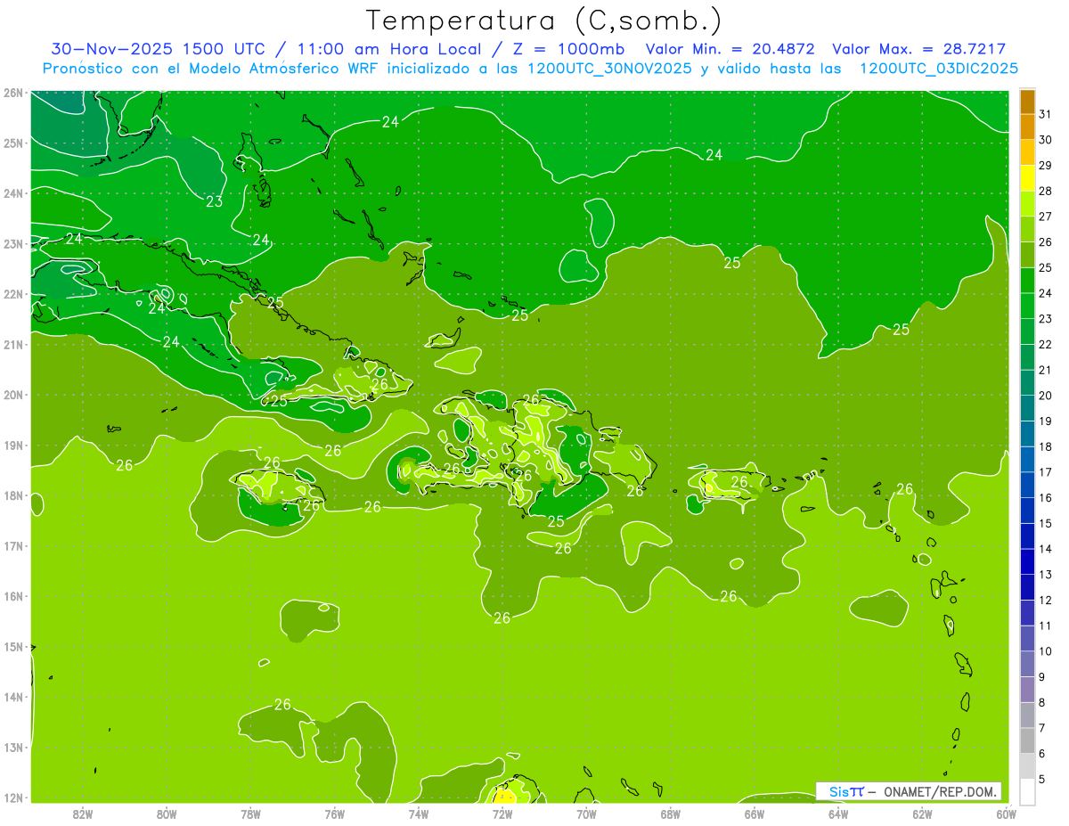Click the "19N" latitude label
This screenshot has width=1069, height=826.
12,445
